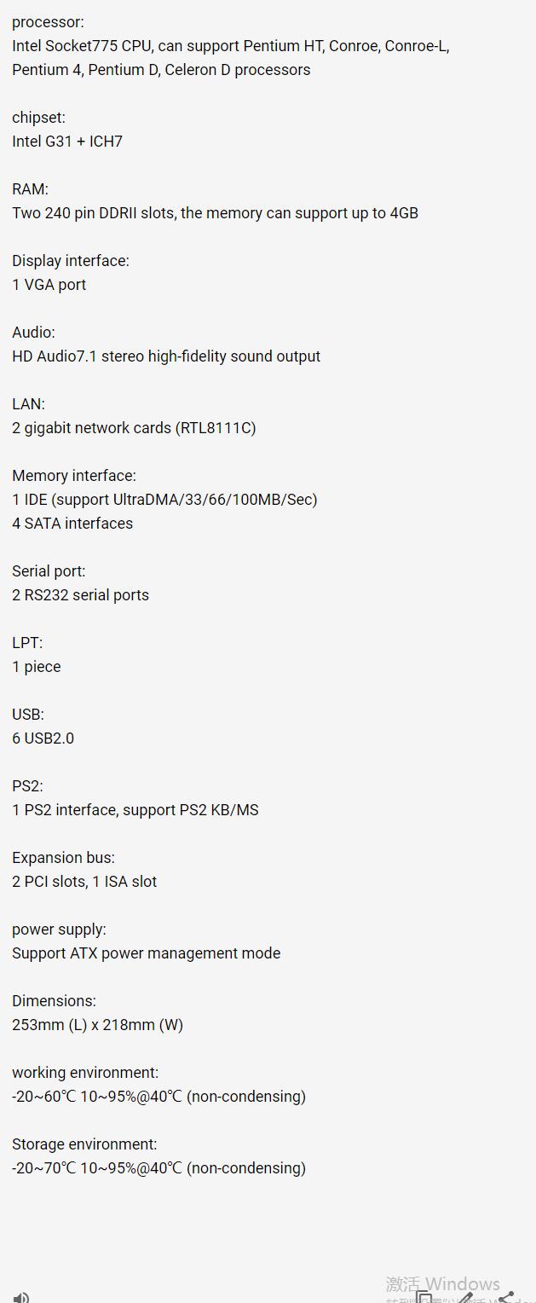
Task: Click the 'working environment:' heading
Action: (85, 1073)
